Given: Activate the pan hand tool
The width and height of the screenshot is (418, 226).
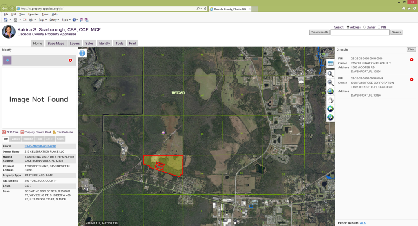Looking at the screenshot, I should click(x=330, y=100).
